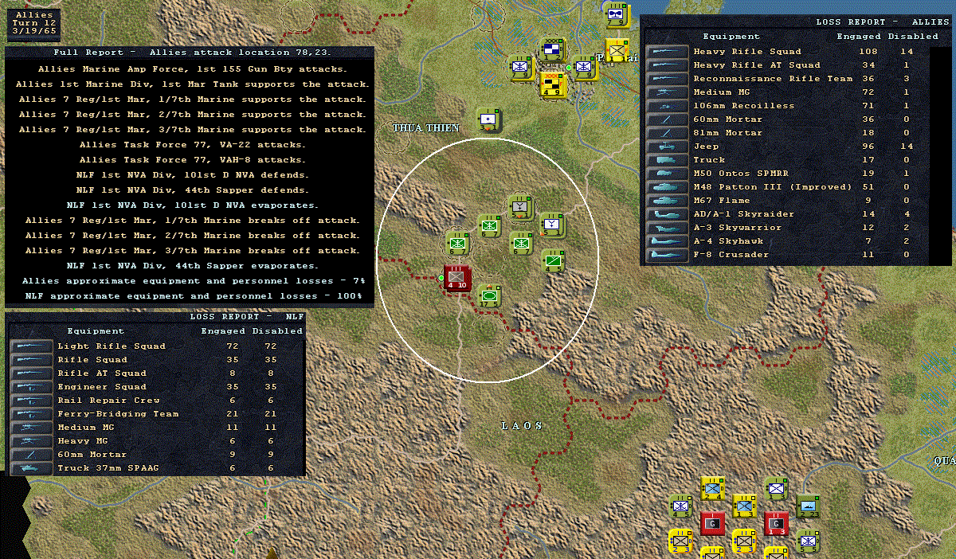Click the Allies Turn 12 info box
Viewport: 956px width, 559px height.
pos(35,25)
